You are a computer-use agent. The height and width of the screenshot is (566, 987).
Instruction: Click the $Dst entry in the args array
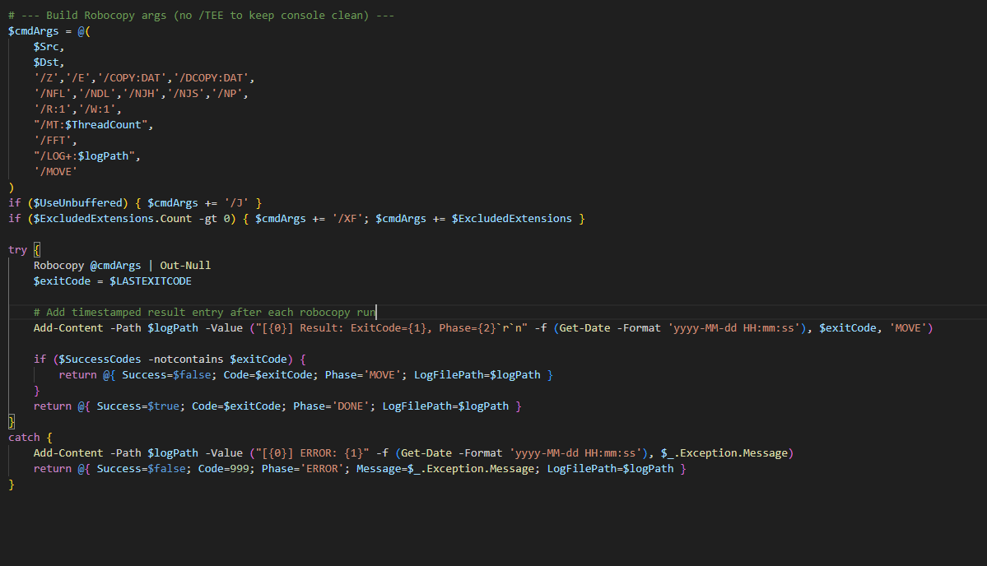tap(46, 63)
